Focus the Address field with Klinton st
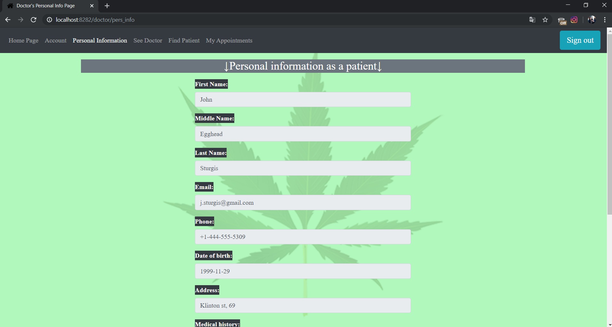The image size is (612, 327). 303,306
